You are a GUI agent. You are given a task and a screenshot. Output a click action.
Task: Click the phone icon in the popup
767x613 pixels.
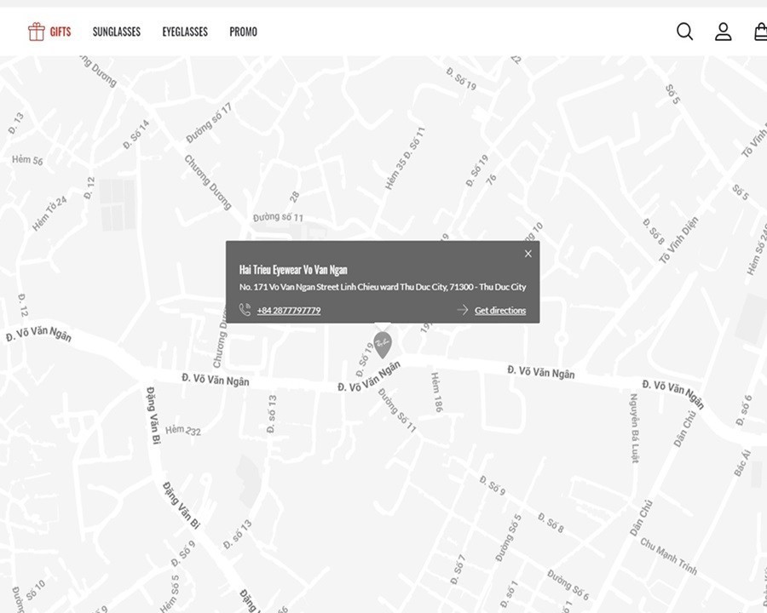[x=245, y=310]
